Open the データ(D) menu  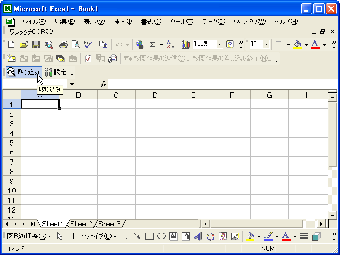click(214, 22)
